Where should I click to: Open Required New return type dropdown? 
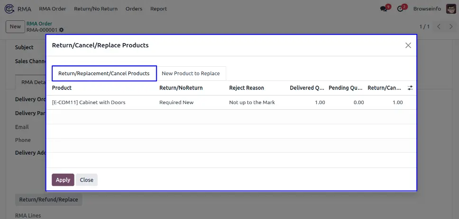click(176, 102)
